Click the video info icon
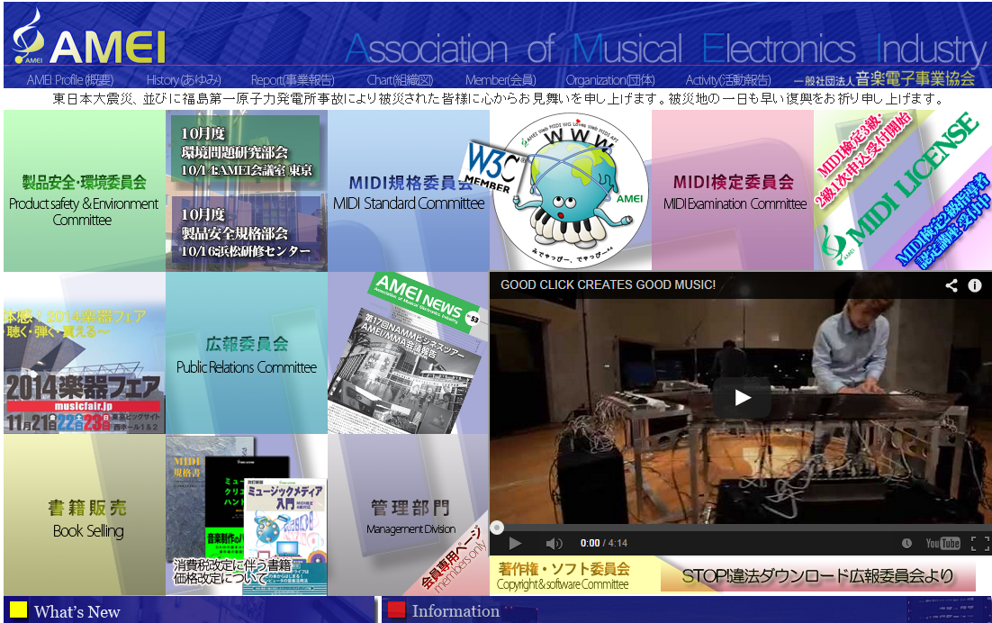This screenshot has width=992, height=623. coord(974,285)
